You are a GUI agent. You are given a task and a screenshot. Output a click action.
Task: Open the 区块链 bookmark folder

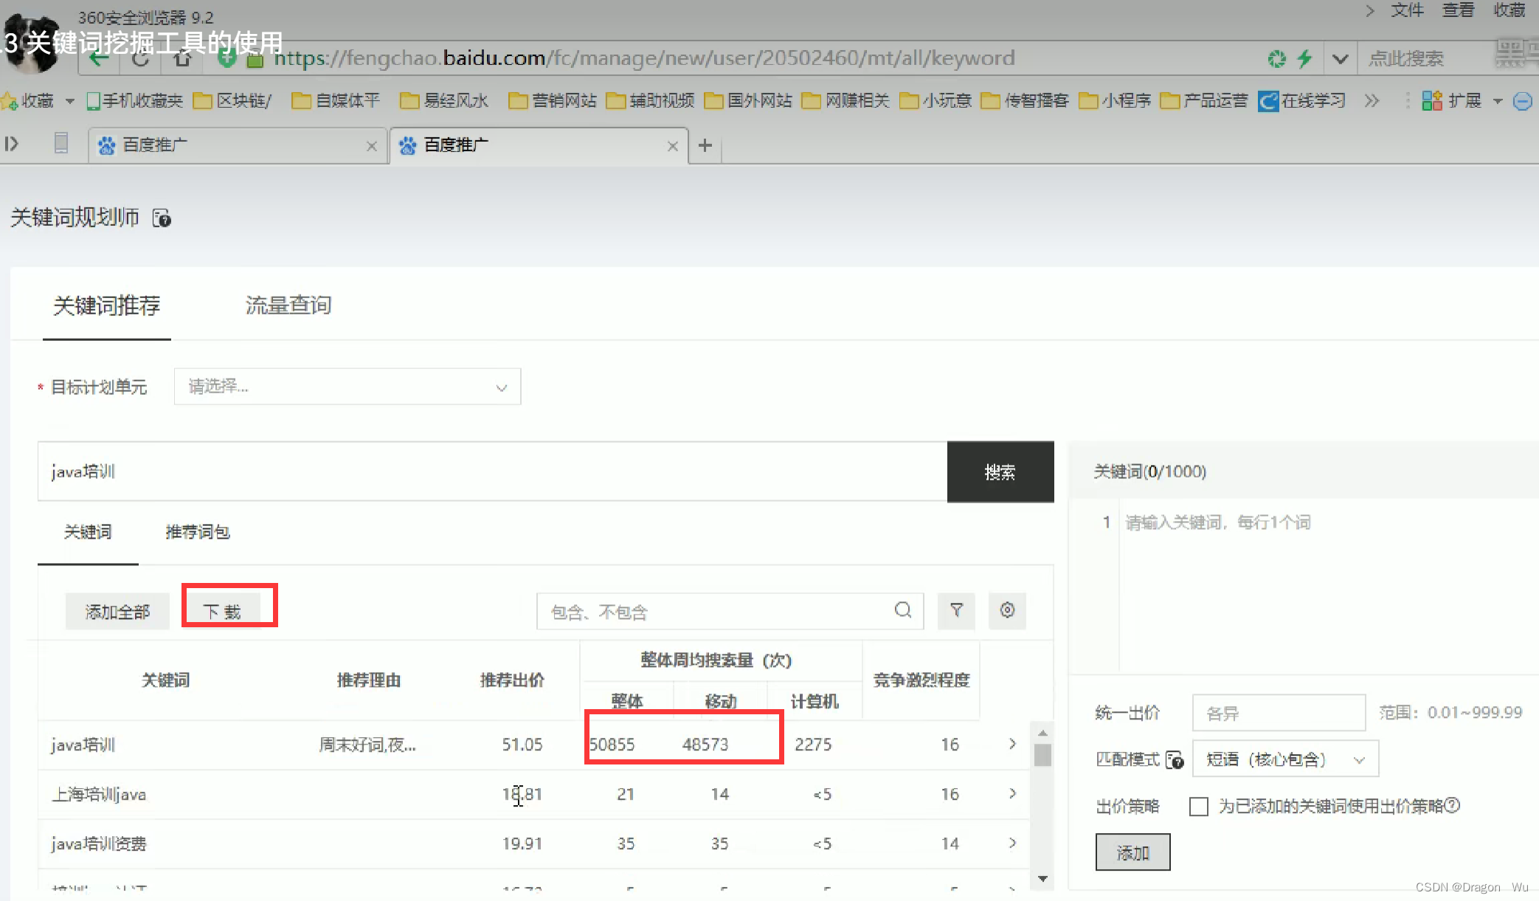click(232, 100)
